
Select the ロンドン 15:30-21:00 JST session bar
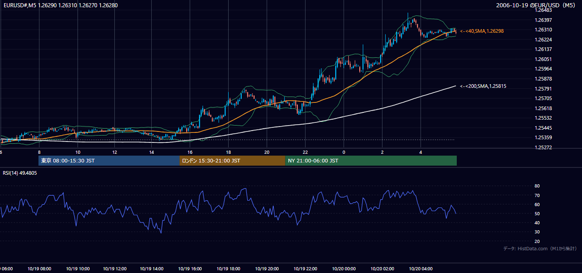pyautogui.click(x=232, y=161)
